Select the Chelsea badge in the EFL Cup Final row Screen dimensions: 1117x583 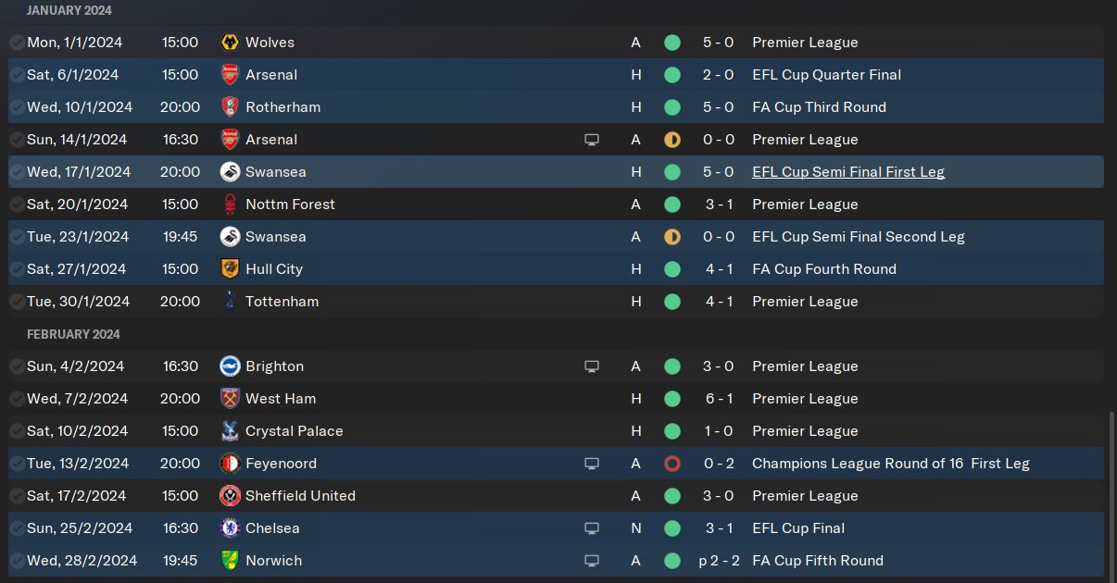tap(230, 528)
